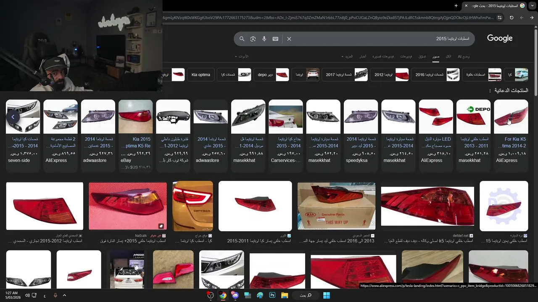538x302 pixels.
Task: Open OBS Studio from the taskbar
Action: 211,295
